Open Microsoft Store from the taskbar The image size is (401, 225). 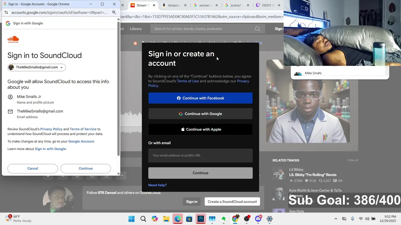(189, 219)
